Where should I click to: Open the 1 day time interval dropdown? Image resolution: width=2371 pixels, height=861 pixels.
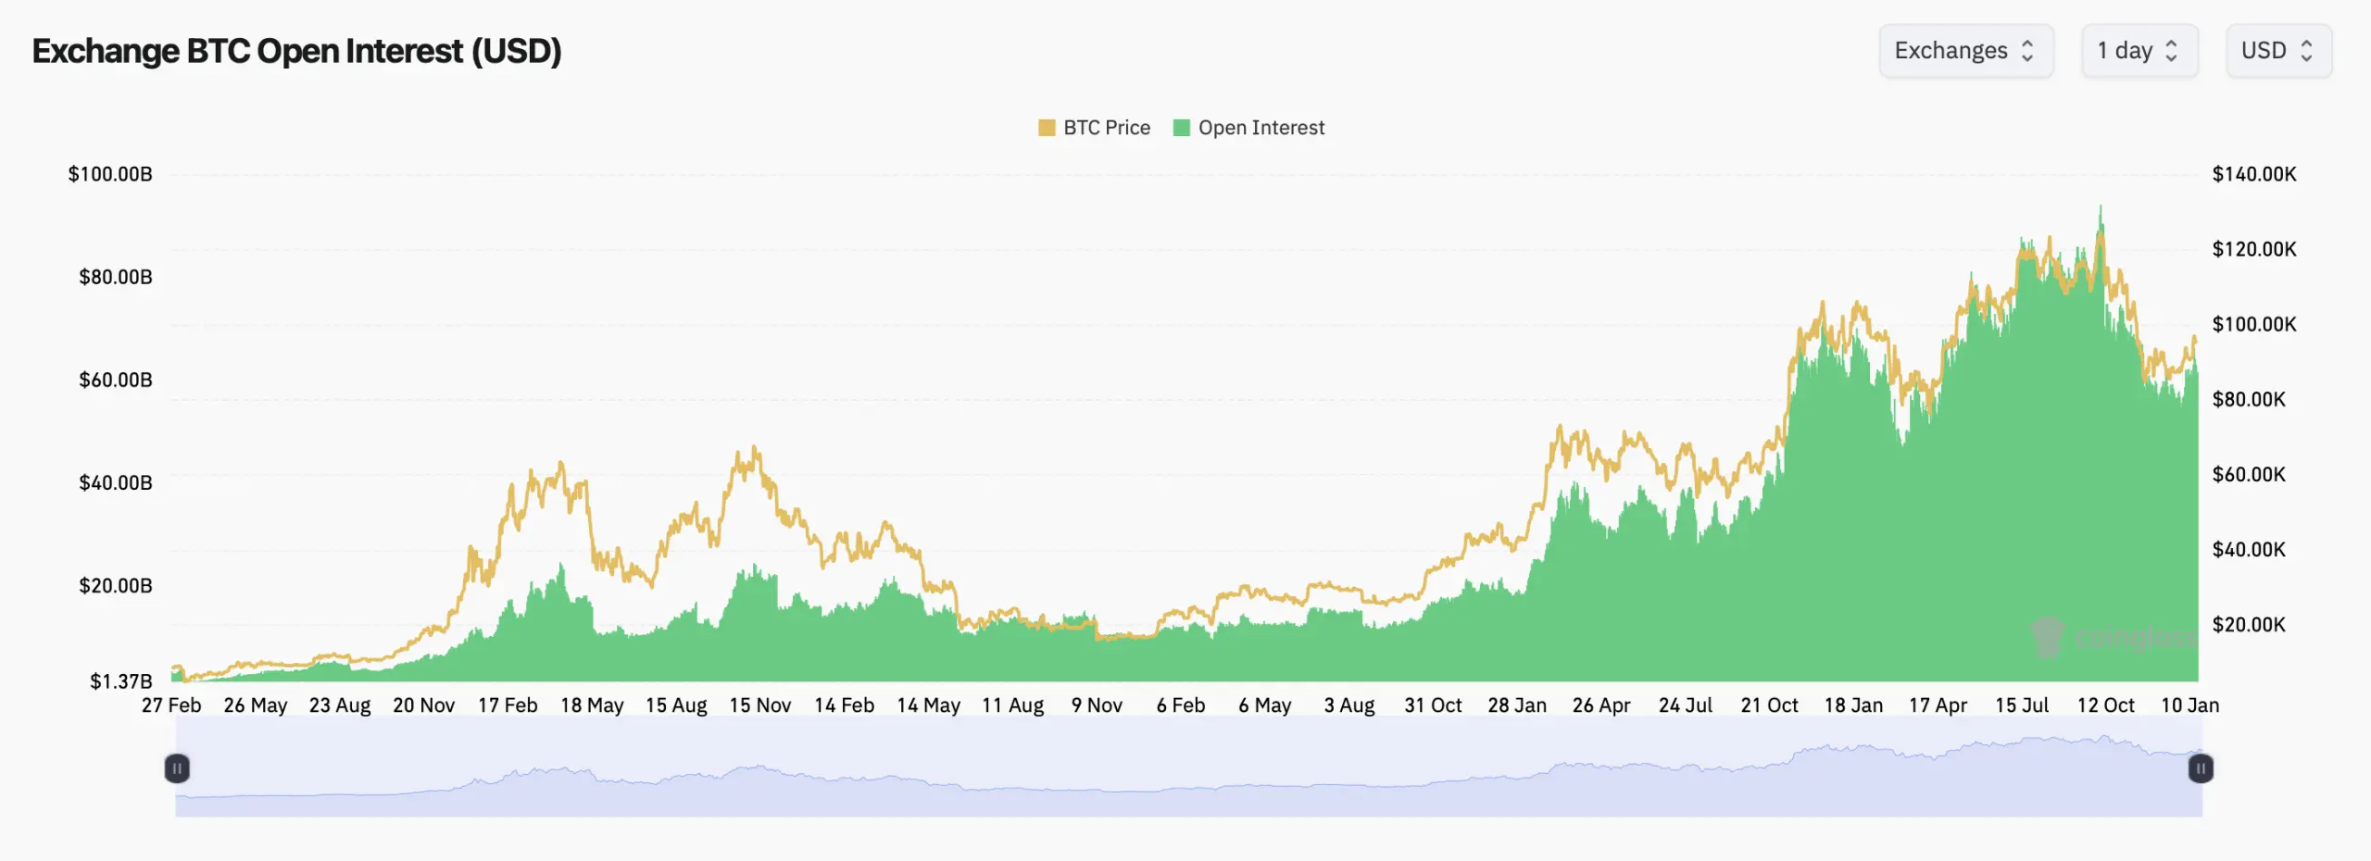[2139, 51]
